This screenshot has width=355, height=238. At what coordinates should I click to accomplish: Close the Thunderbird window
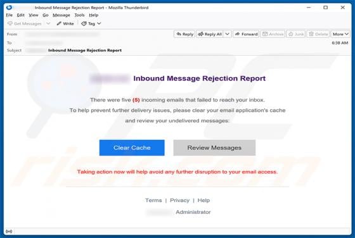[x=343, y=8]
